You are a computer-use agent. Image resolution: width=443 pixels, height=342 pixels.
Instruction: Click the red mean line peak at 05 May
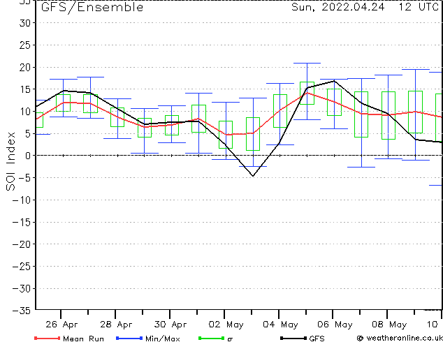(307, 93)
